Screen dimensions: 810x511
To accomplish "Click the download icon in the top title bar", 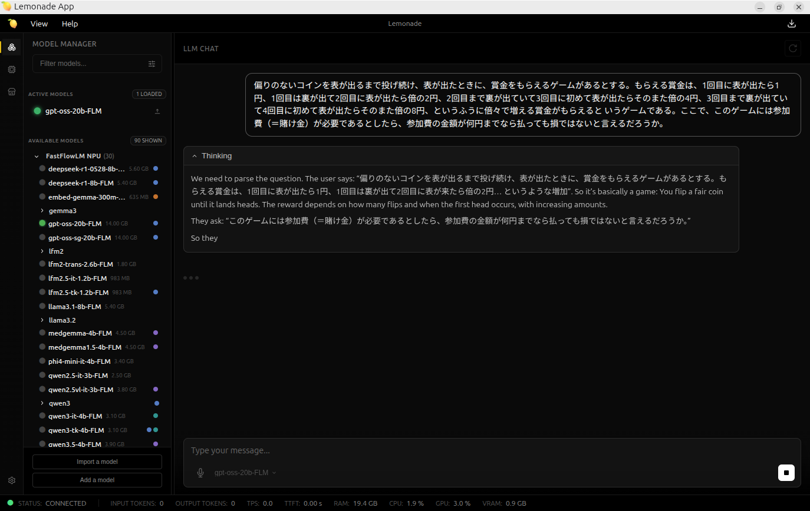I will (791, 23).
